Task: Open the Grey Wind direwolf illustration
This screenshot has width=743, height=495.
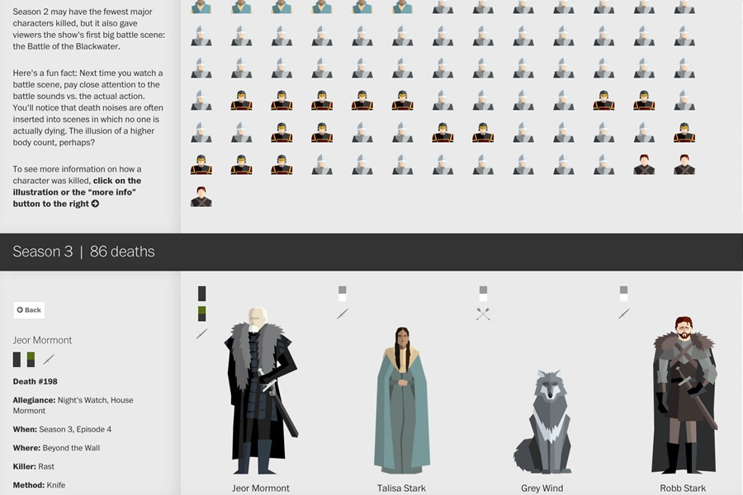Action: pos(542,422)
